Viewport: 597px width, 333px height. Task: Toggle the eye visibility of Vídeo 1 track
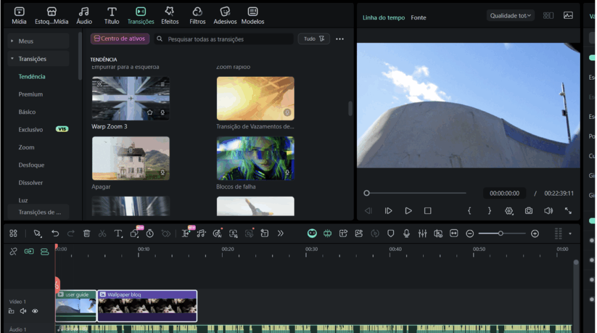pyautogui.click(x=35, y=311)
